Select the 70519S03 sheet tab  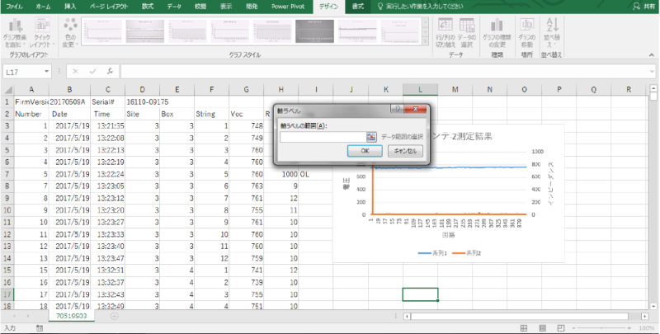tap(72, 316)
